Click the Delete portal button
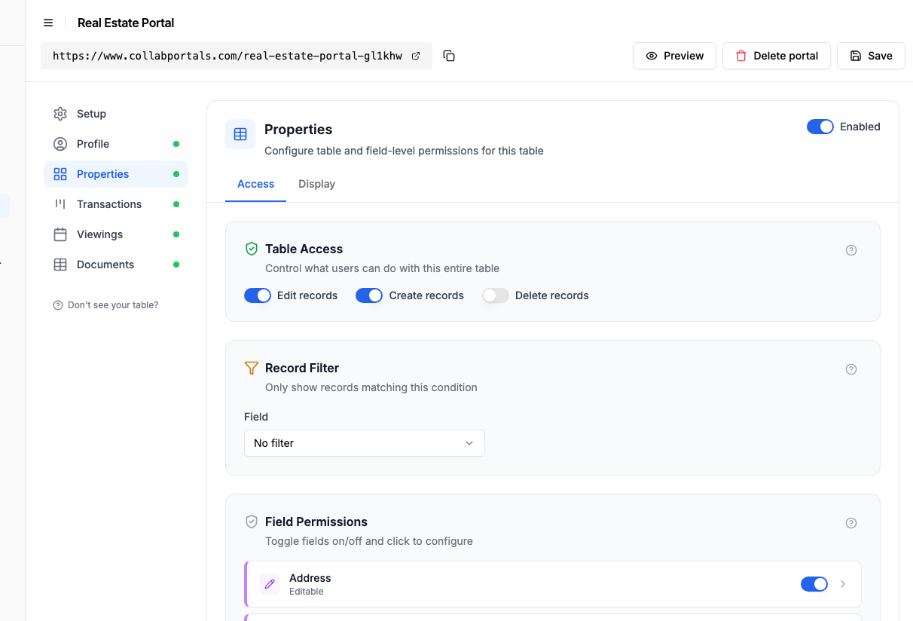913x621 pixels. [x=777, y=56]
